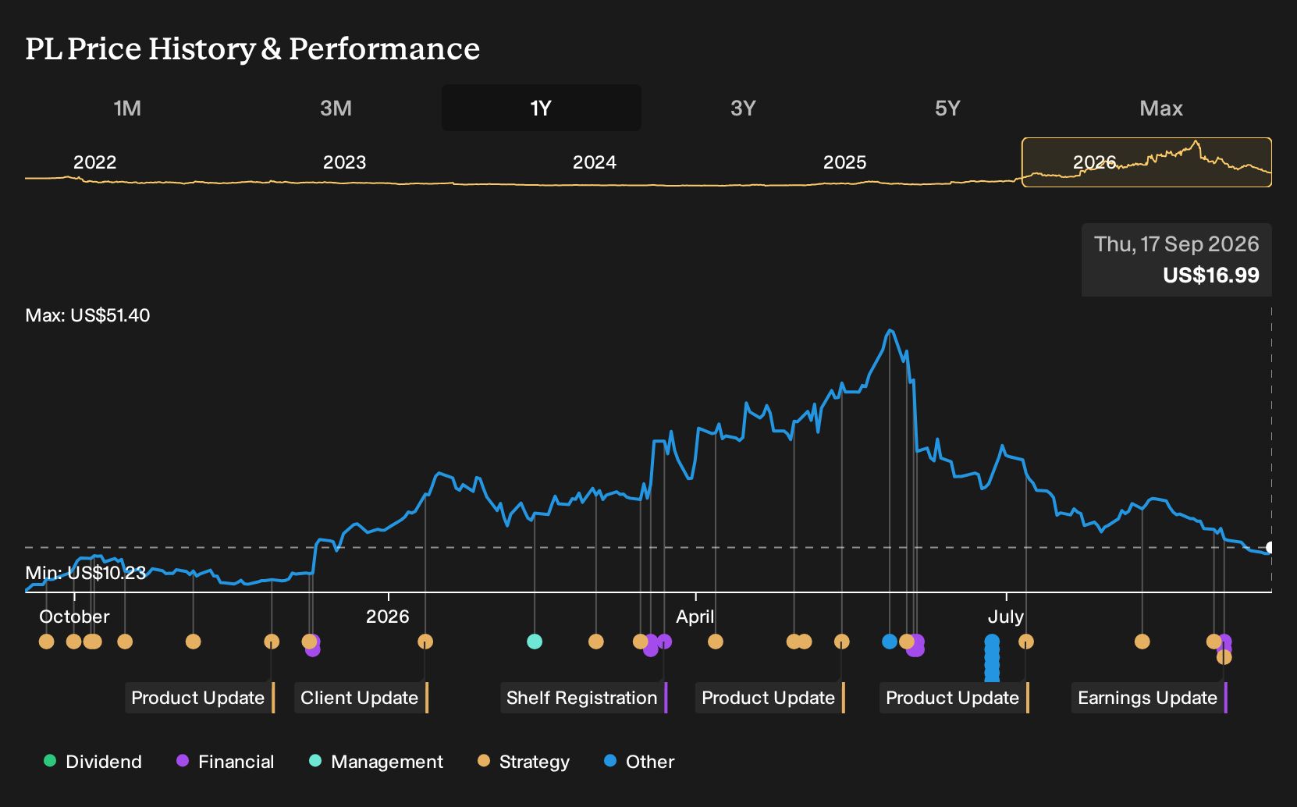Click the stacked blue Other markers near July
Image resolution: width=1297 pixels, height=807 pixels.
(992, 657)
